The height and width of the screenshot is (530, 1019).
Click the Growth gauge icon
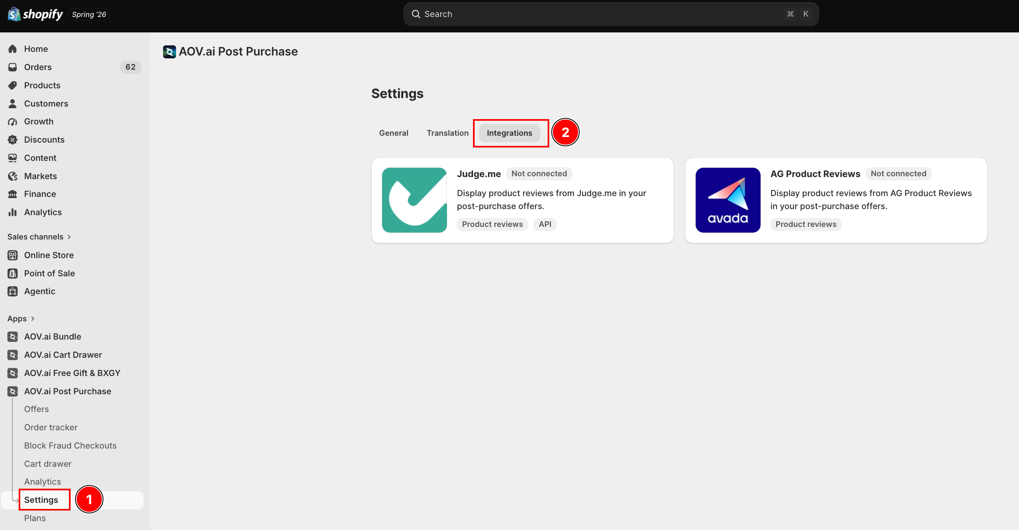click(13, 122)
